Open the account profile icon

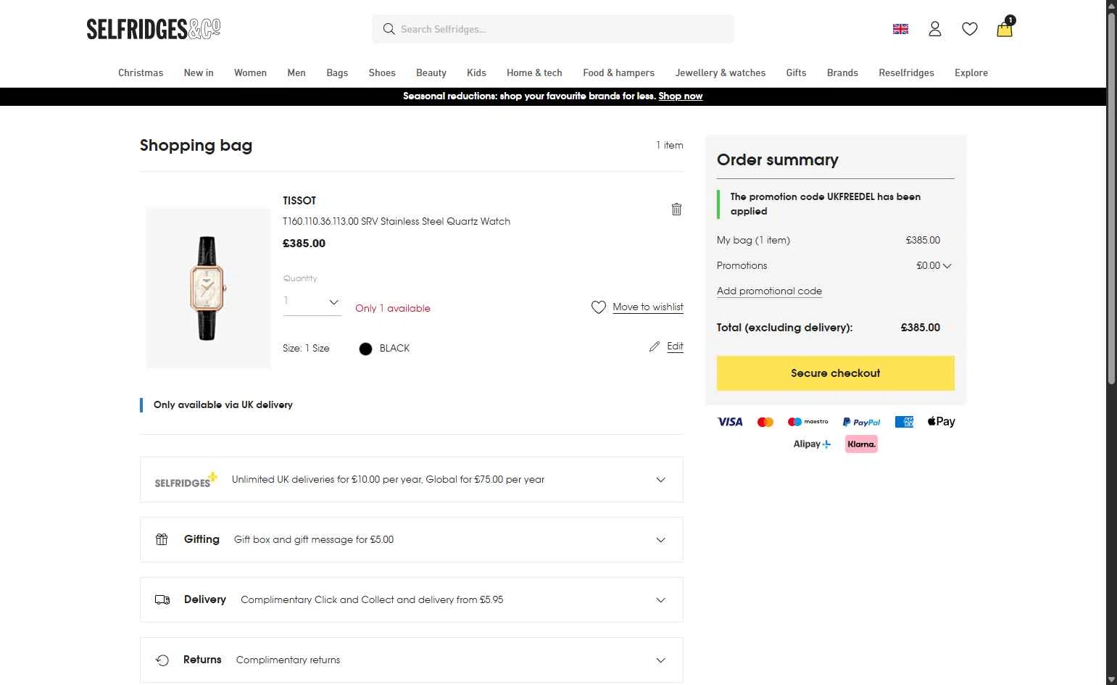pos(935,29)
